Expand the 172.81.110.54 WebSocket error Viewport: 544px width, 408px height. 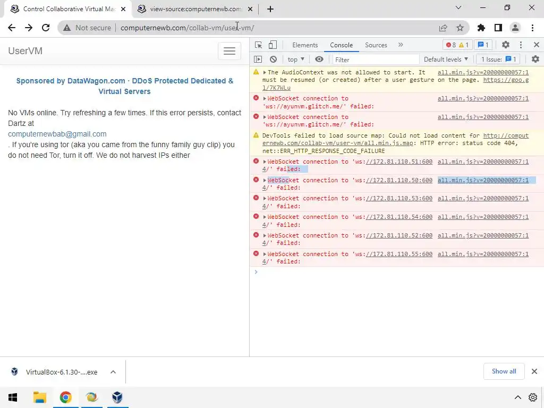coord(265,217)
